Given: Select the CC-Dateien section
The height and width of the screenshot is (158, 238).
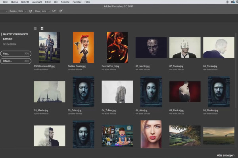Looking at the screenshot, I should pyautogui.click(x=10, y=44).
